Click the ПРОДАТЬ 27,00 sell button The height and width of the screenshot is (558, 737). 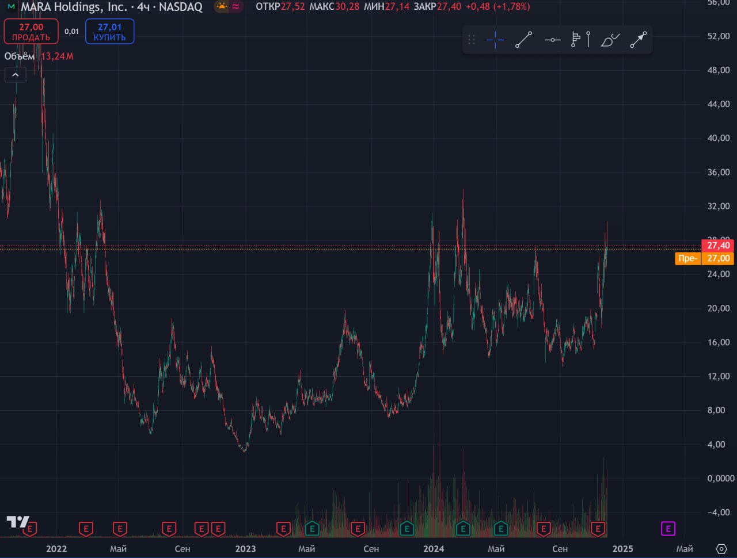(31, 32)
